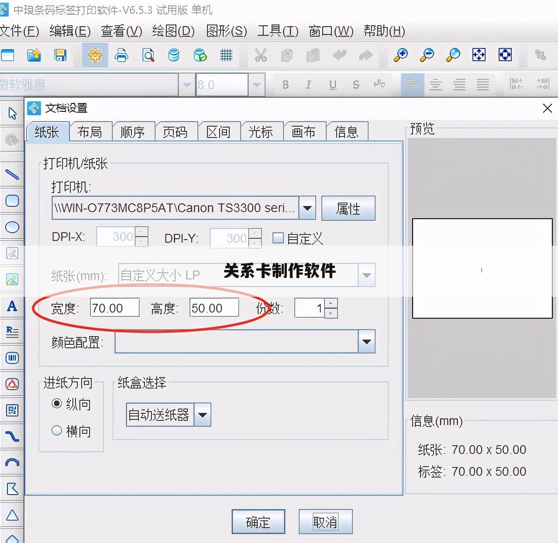This screenshot has height=543, width=558.
Task: Toggle underline U formatting button
Action: tap(333, 85)
